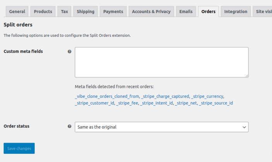Open the Emails settings tab
The width and height of the screenshot is (272, 162).
[186, 12]
